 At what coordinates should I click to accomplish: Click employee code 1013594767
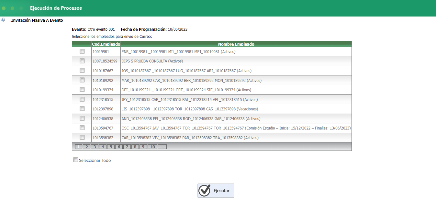(103, 128)
